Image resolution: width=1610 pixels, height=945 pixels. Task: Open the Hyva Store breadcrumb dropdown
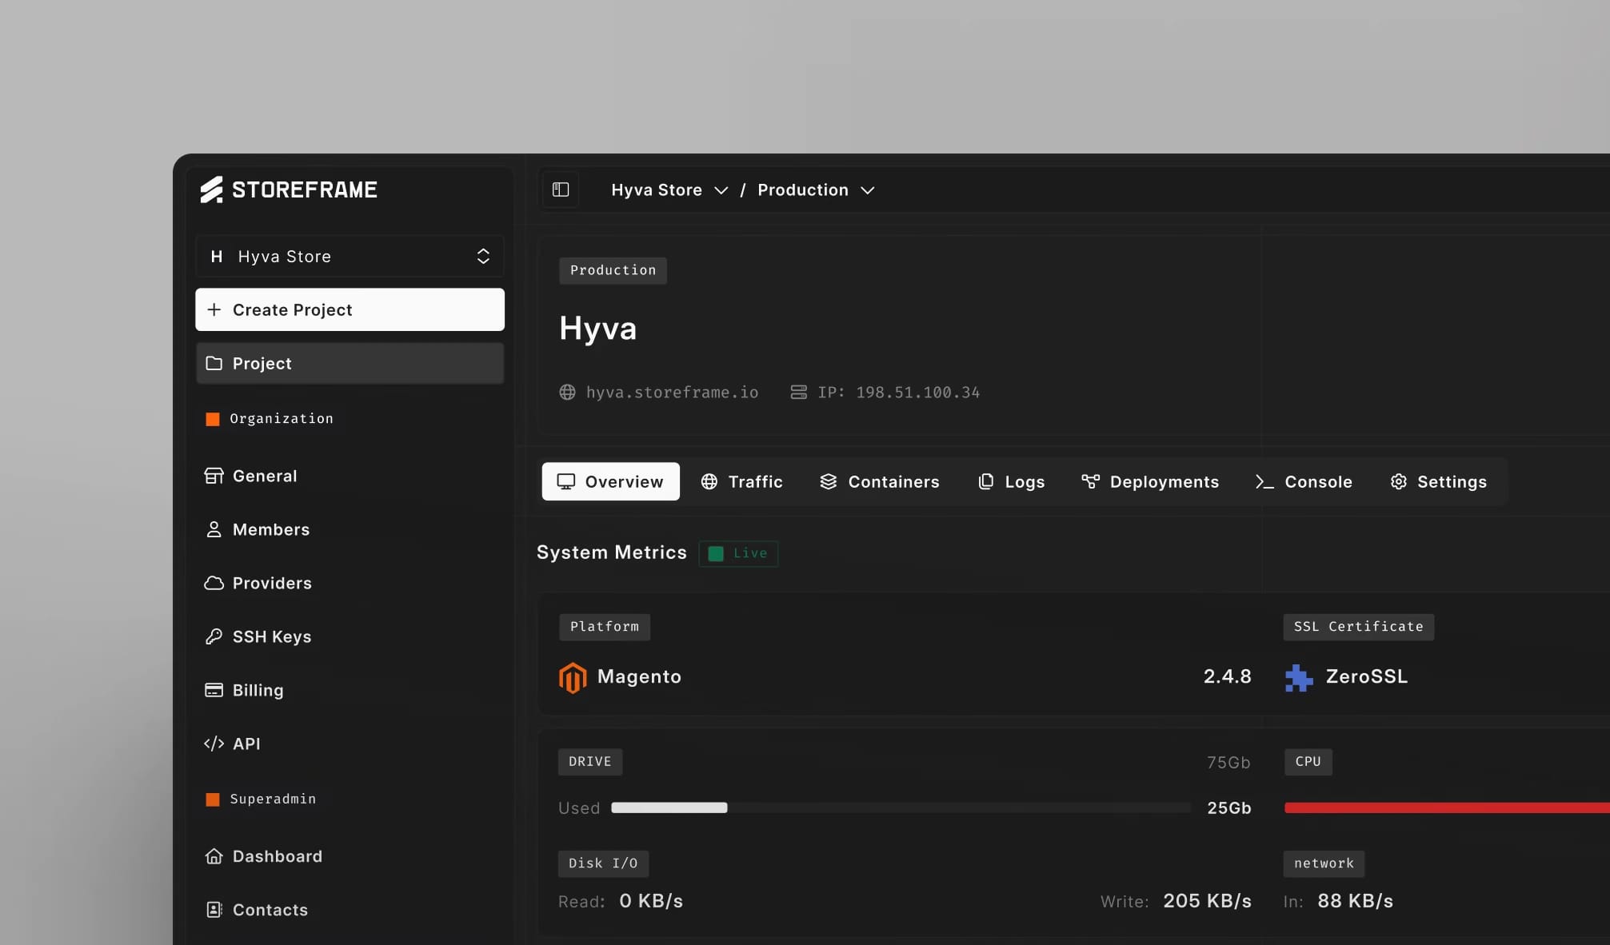pos(669,190)
